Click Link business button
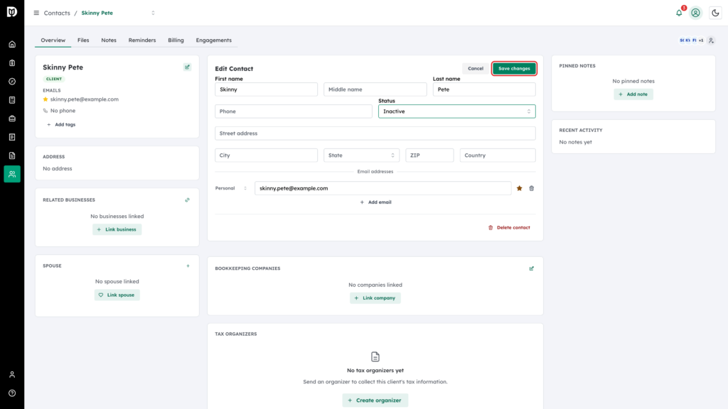The width and height of the screenshot is (728, 409). click(x=117, y=229)
